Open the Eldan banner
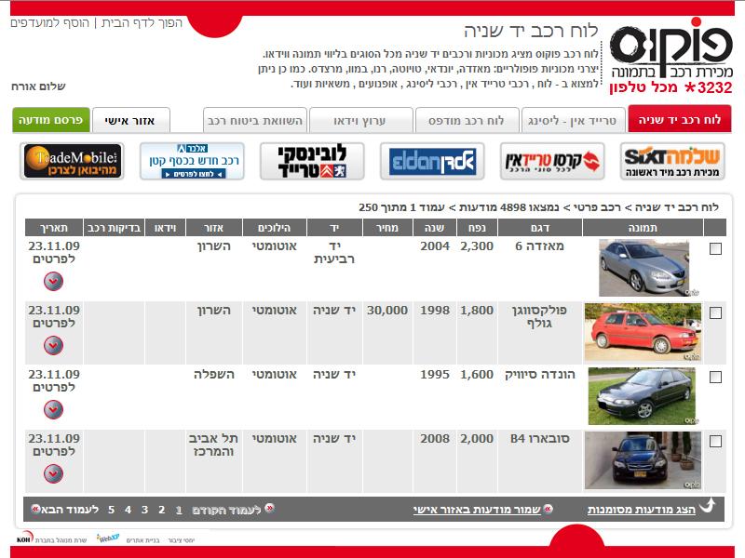This screenshot has height=558, width=745. (432, 161)
